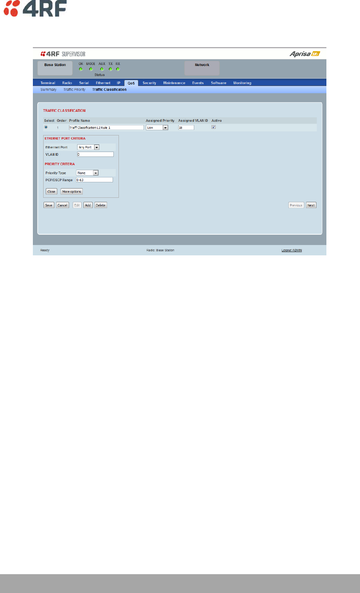The width and height of the screenshot is (360, 593).
Task: Click the RX status LED
Action: 118,69
